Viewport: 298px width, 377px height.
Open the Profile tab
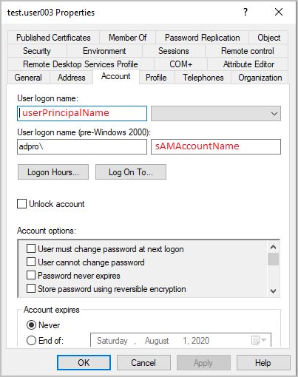tap(156, 78)
